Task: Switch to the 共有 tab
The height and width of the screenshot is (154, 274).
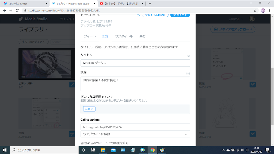Action: tap(142, 36)
